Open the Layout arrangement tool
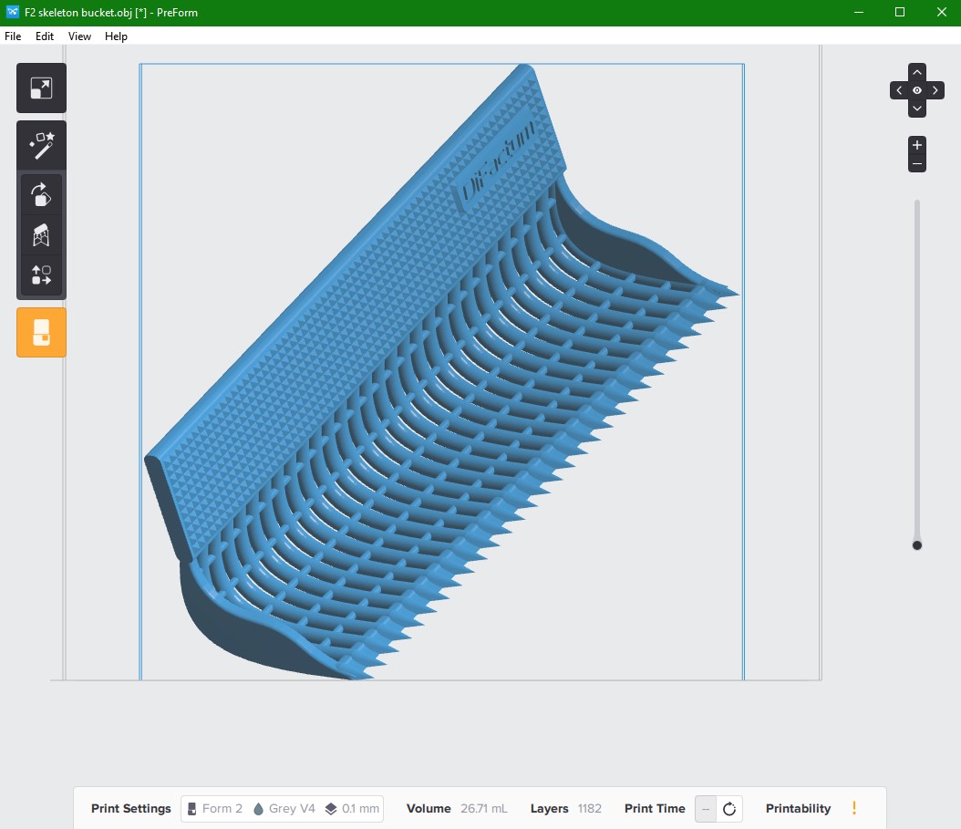The image size is (961, 829). click(x=41, y=275)
